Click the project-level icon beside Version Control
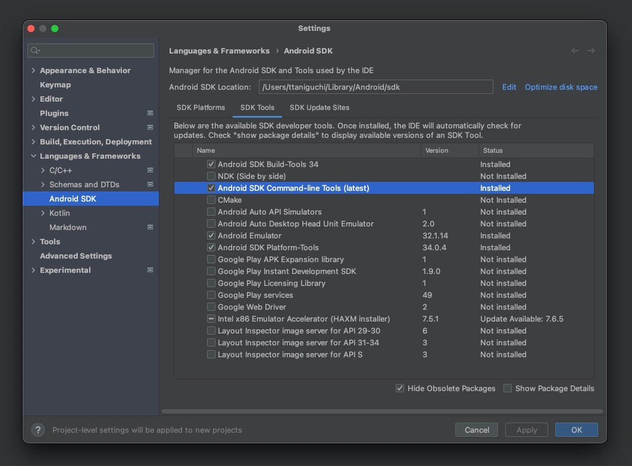632x466 pixels. click(x=150, y=127)
